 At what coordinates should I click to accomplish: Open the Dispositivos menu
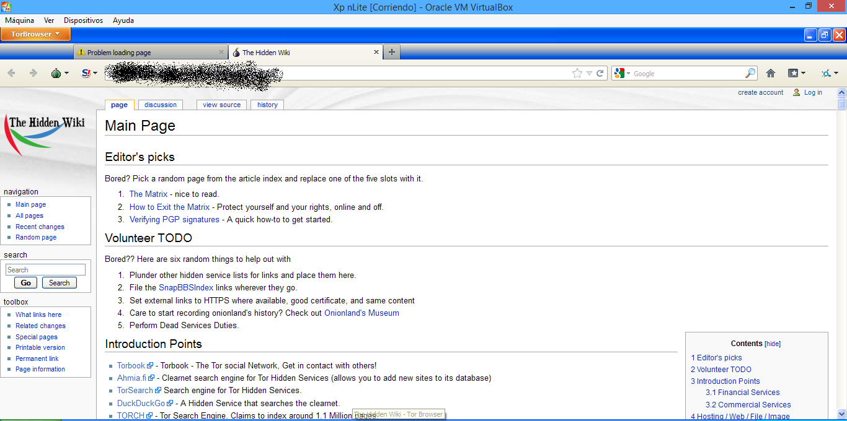pos(83,20)
